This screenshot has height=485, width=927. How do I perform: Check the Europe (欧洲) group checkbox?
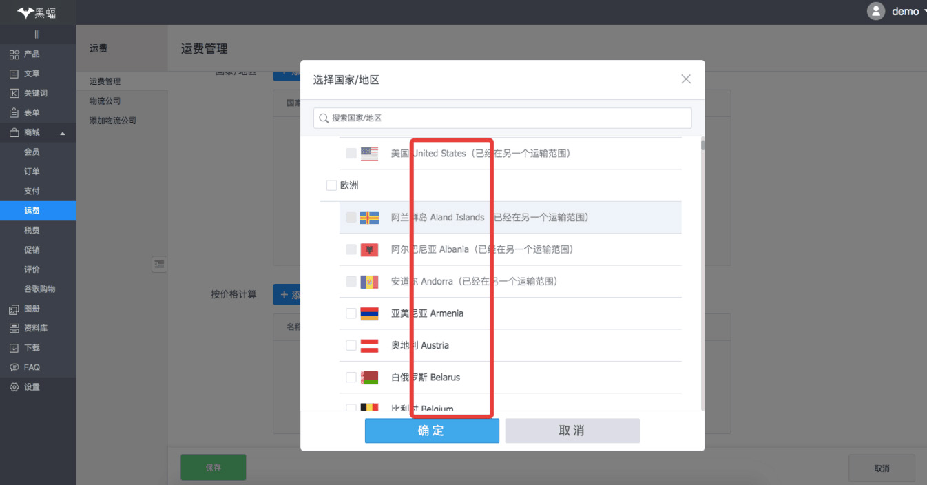pyautogui.click(x=331, y=185)
